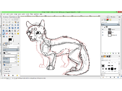Select the Heal tool
Image resolution: width=122 pixels, height=91 pixels.
18,34
